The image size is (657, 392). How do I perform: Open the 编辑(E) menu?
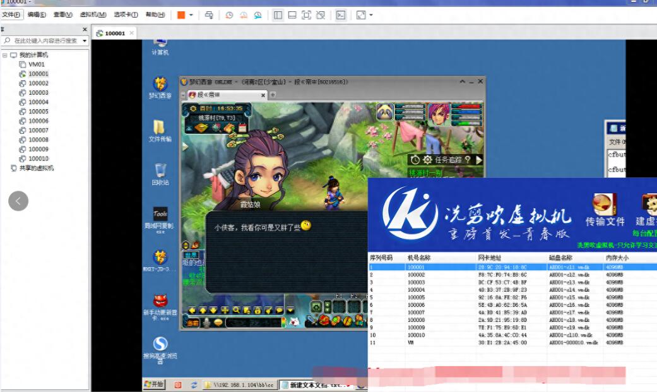point(37,15)
